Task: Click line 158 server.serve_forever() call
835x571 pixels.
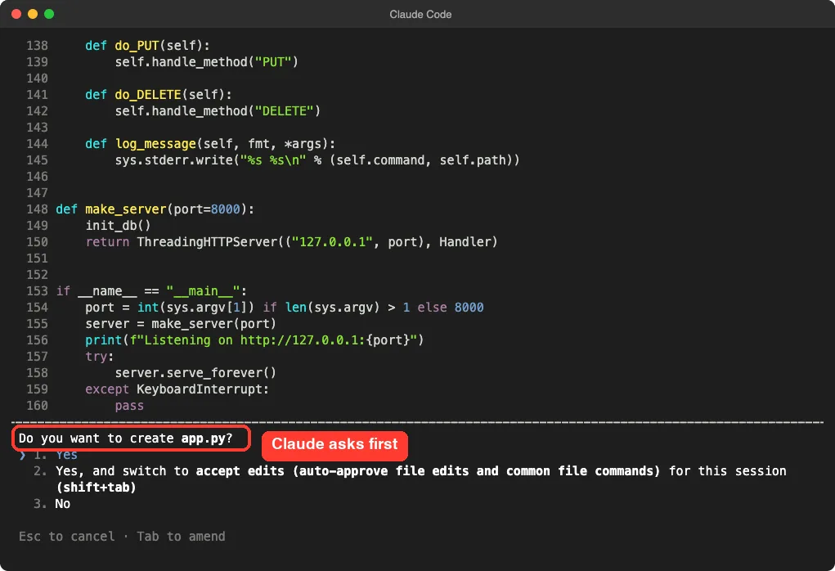Action: click(195, 373)
